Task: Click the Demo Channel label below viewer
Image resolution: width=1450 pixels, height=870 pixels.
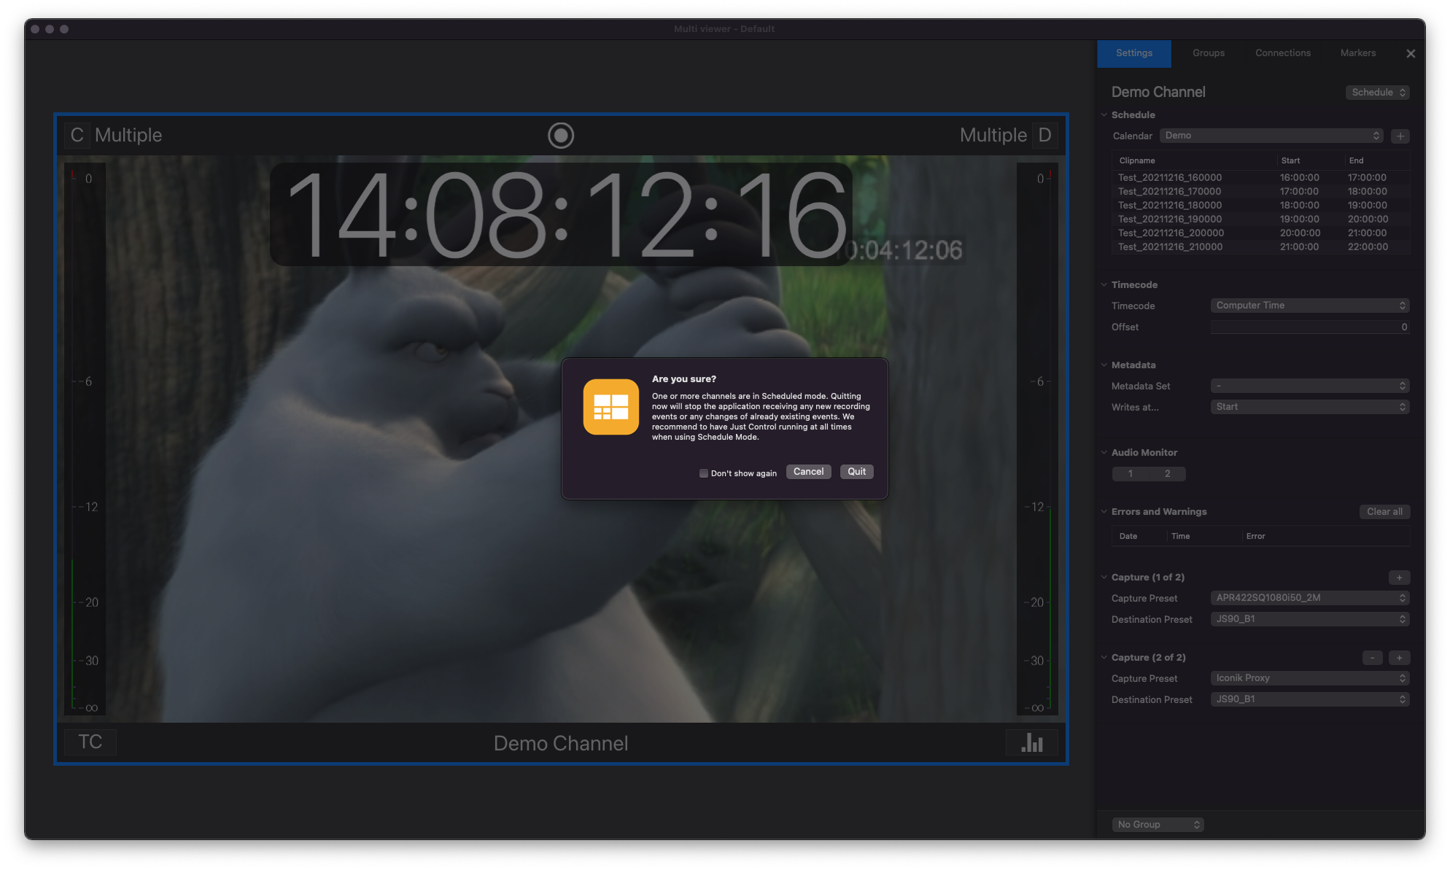Action: 560,743
